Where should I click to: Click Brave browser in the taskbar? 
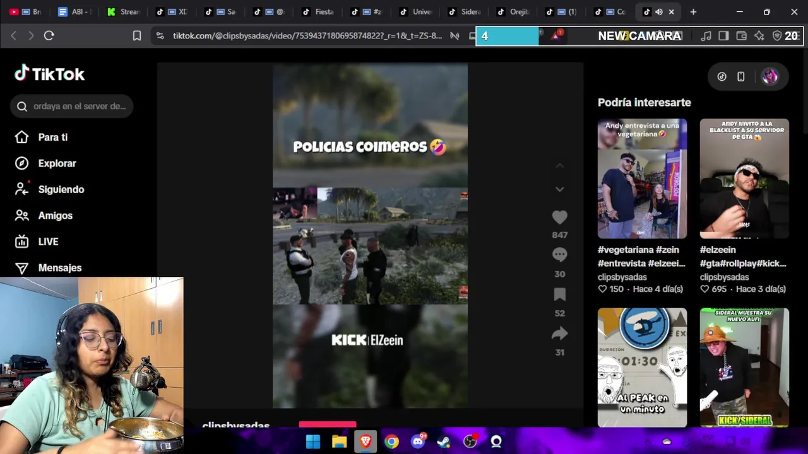pos(365,441)
